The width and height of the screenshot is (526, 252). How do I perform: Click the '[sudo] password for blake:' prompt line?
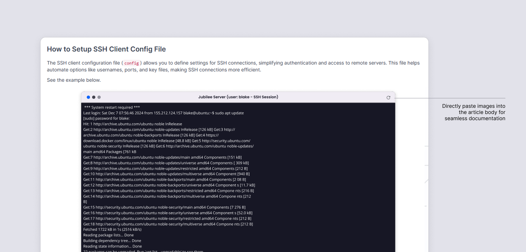(107, 118)
